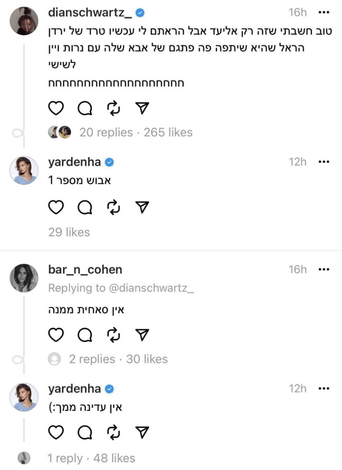Like the dianschwartz_ post
Viewport: 342px width, 470px height.
[56, 108]
